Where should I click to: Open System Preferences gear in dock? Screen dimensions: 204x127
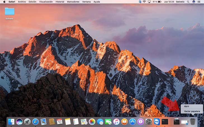(149, 122)
